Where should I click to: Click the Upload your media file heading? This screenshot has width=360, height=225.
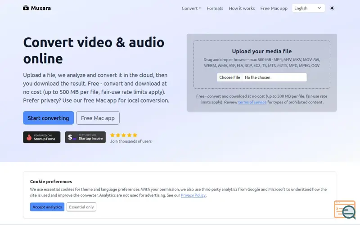click(x=262, y=51)
